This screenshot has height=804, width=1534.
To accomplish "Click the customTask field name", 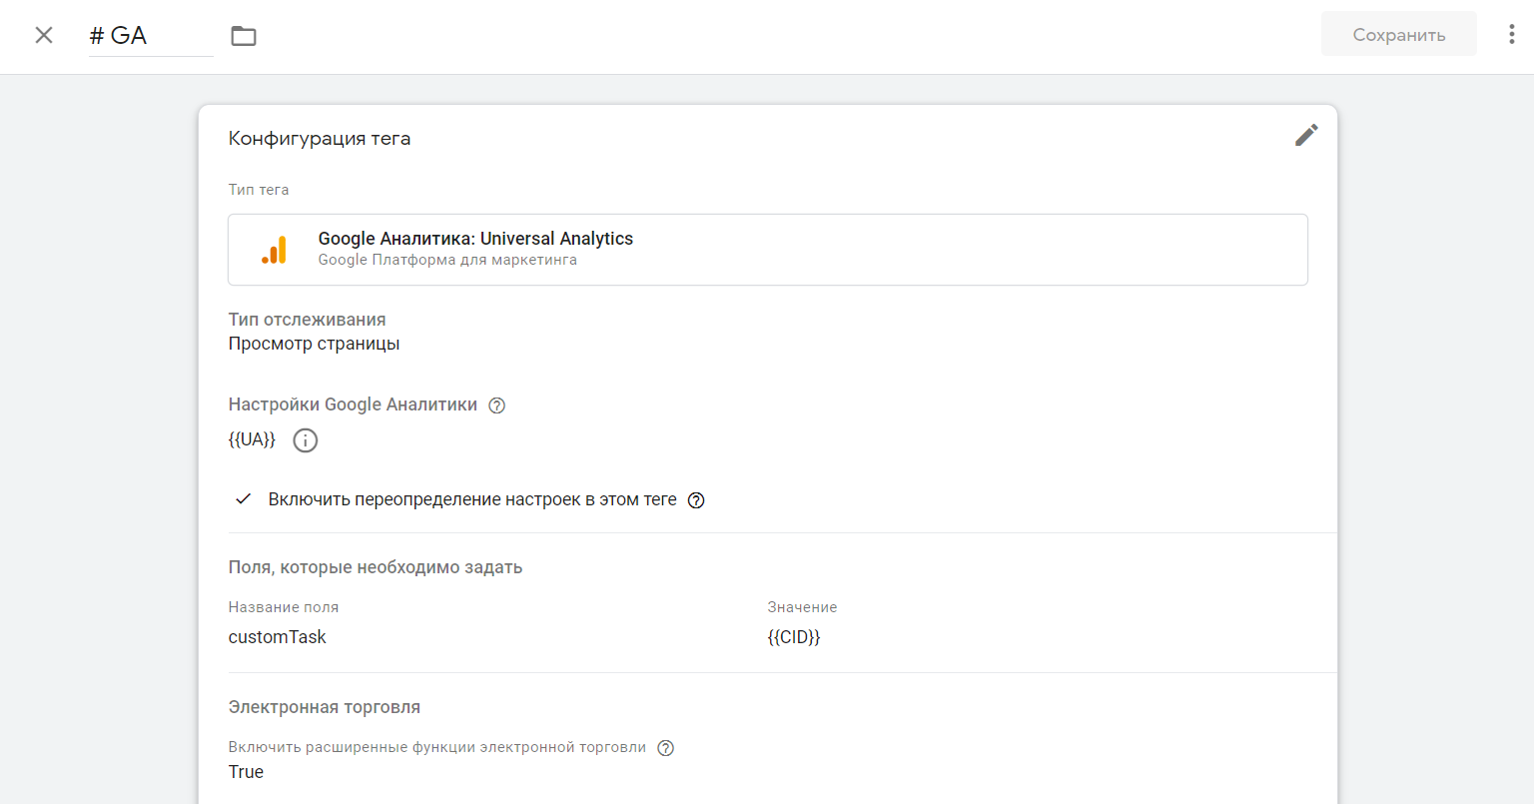I will tap(278, 637).
